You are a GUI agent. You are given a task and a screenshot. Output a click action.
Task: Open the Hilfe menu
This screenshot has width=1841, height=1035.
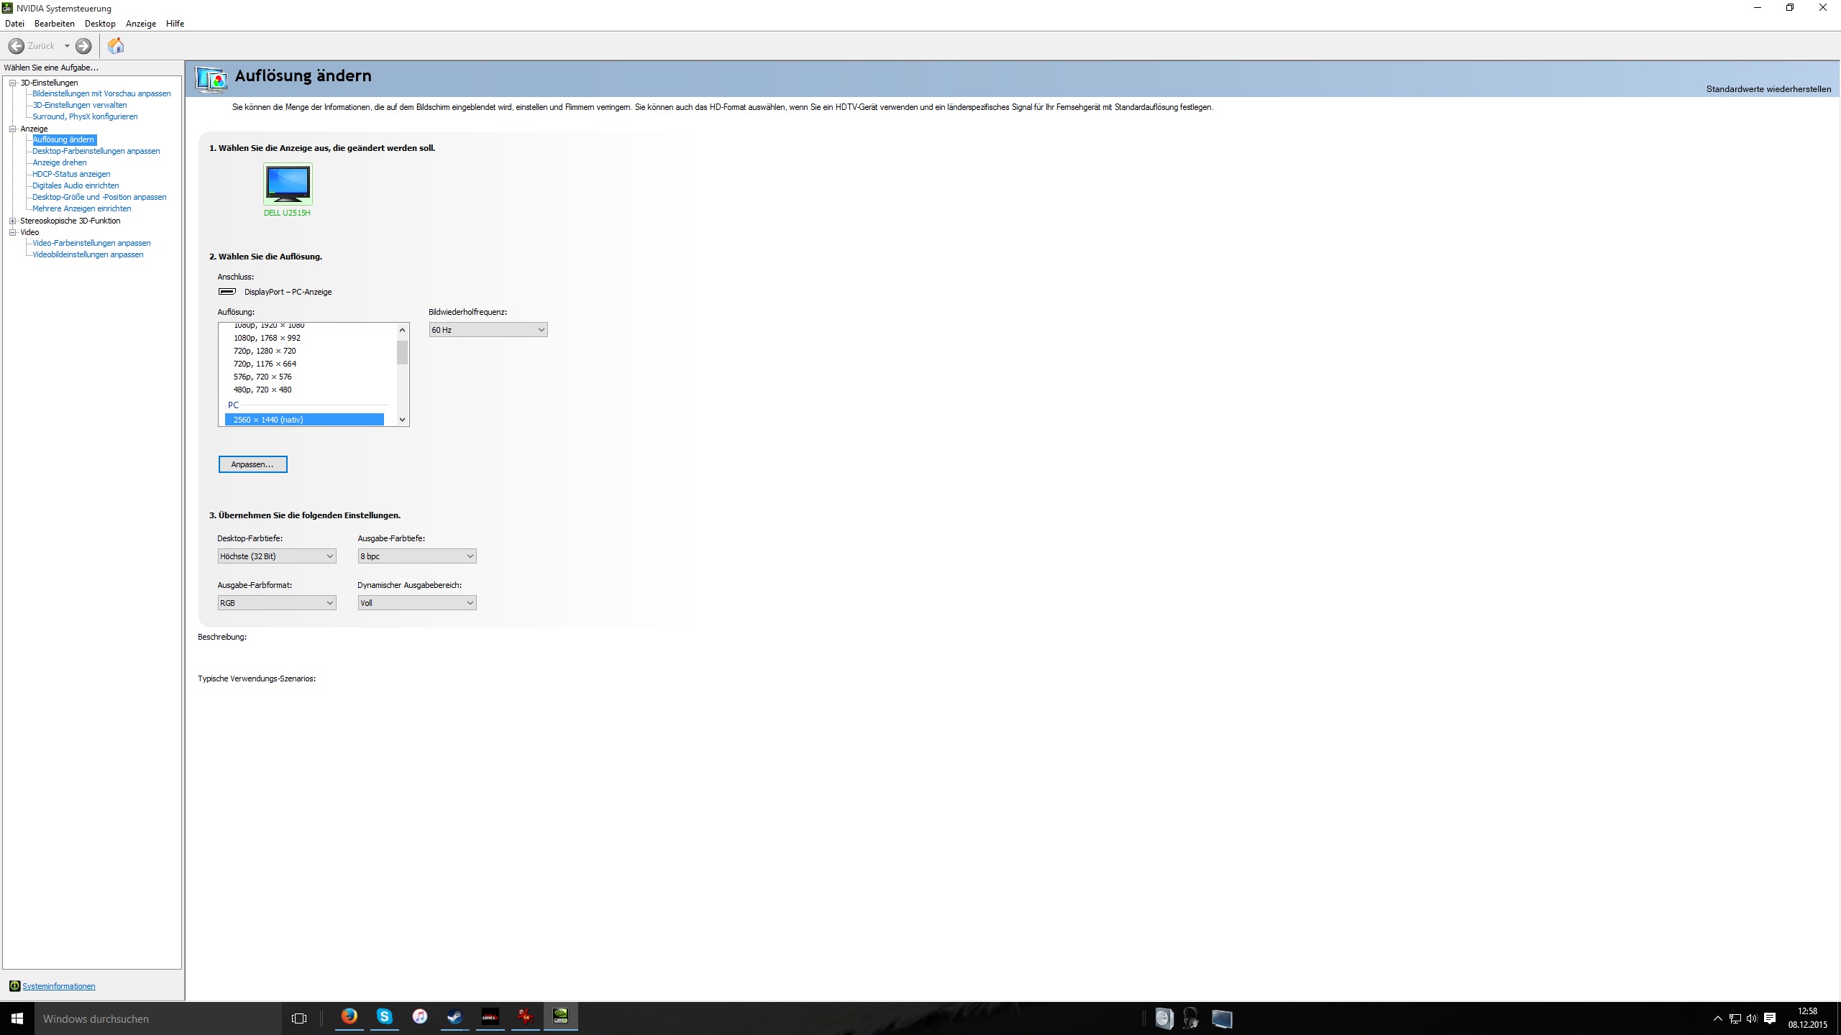175,24
